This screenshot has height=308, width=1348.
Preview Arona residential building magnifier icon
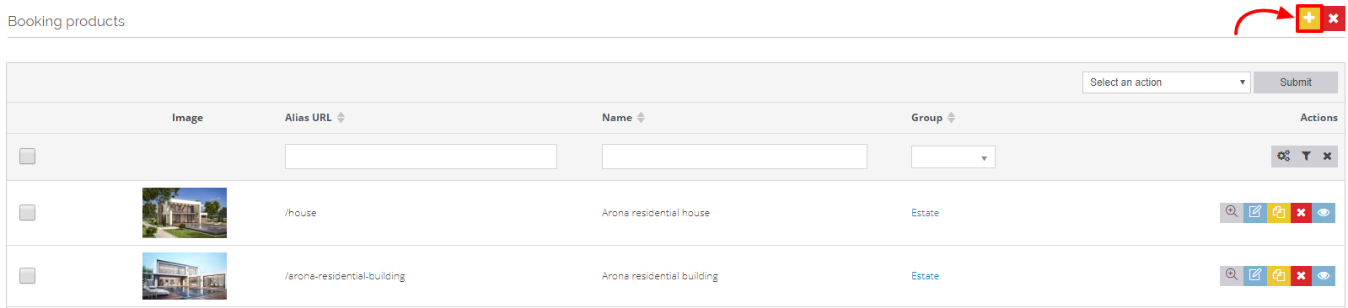1232,275
